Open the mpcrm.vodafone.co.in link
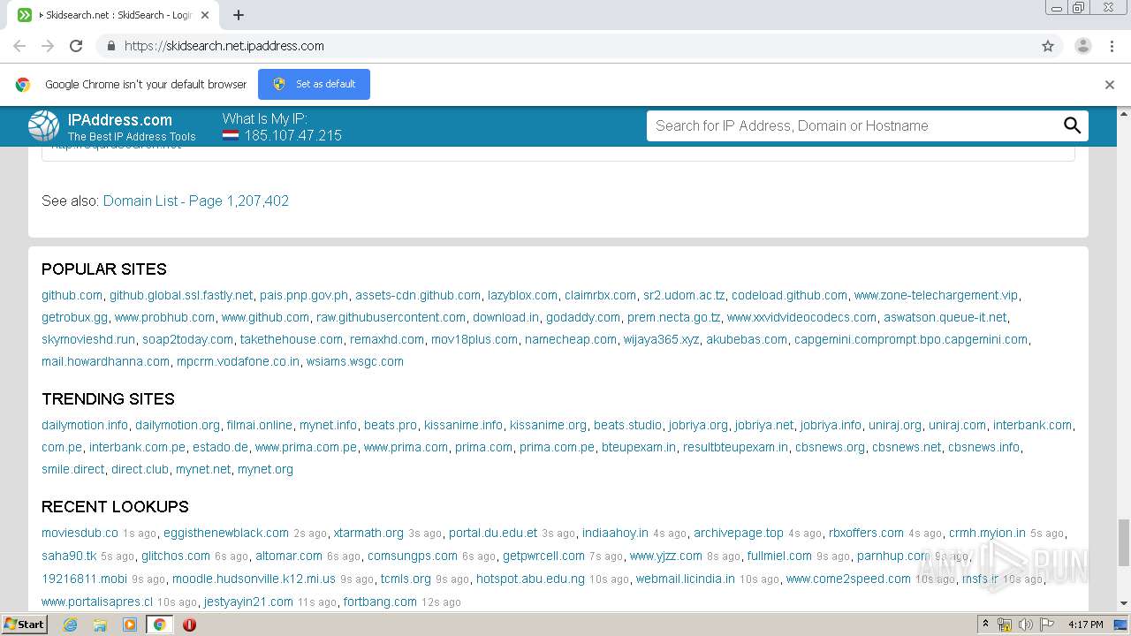 pos(238,361)
